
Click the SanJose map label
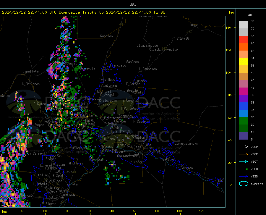(132, 62)
